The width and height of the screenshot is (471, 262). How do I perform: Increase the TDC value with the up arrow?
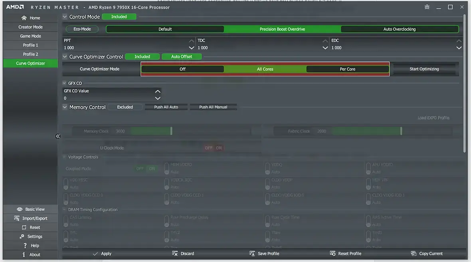pyautogui.click(x=325, y=41)
